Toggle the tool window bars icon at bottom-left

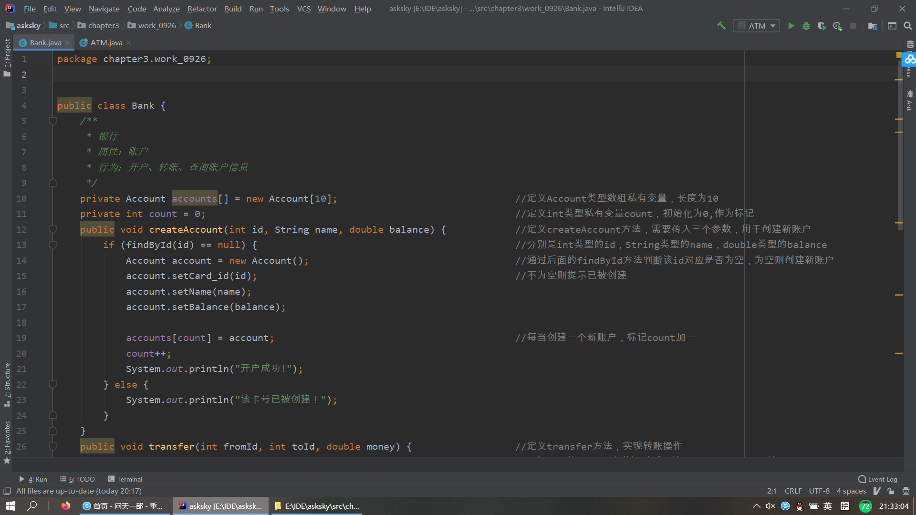pos(7,491)
